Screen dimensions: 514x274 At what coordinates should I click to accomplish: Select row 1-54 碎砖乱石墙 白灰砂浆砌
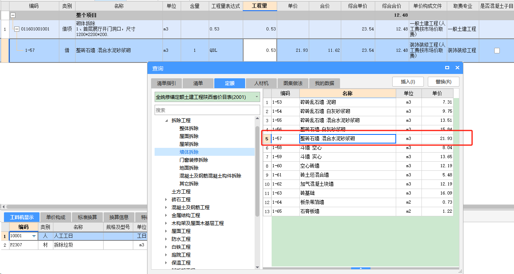[x=358, y=111]
